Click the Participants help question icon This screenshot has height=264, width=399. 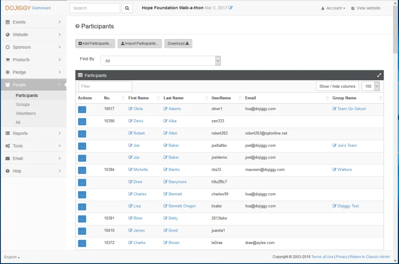(77, 26)
